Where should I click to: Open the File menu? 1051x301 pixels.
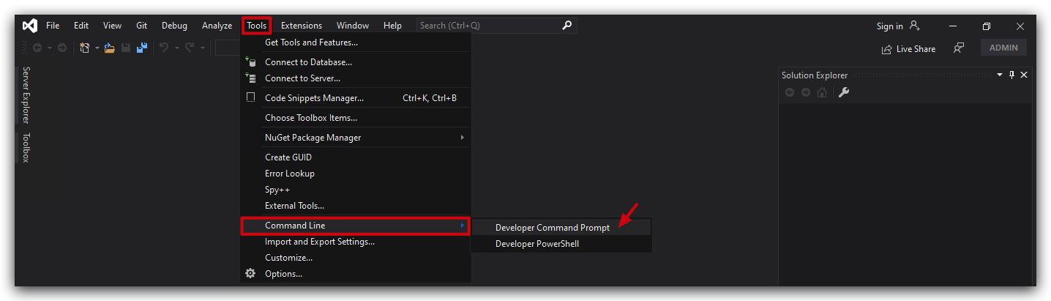pyautogui.click(x=53, y=26)
